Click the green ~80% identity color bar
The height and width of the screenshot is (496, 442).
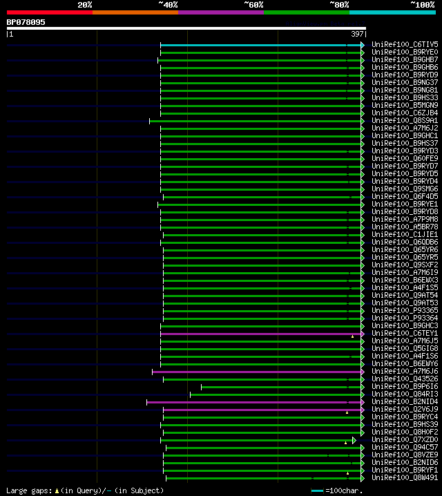coord(307,12)
